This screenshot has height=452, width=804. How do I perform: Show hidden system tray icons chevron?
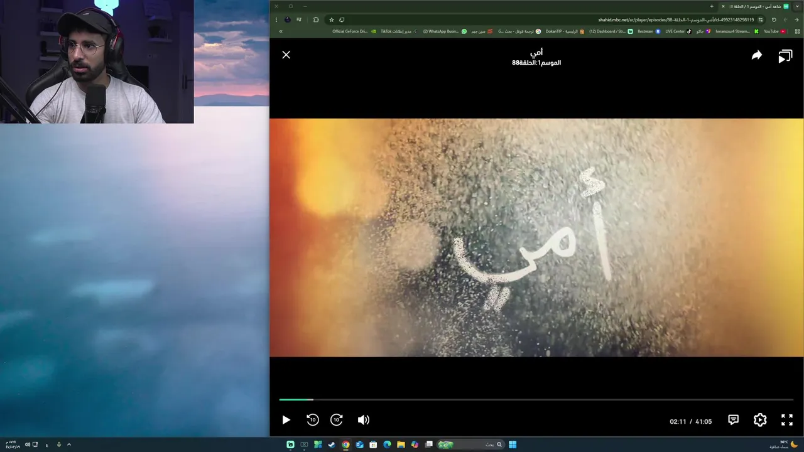pyautogui.click(x=69, y=444)
